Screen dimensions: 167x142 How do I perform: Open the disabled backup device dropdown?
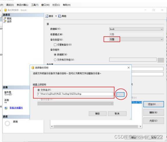[76, 104]
